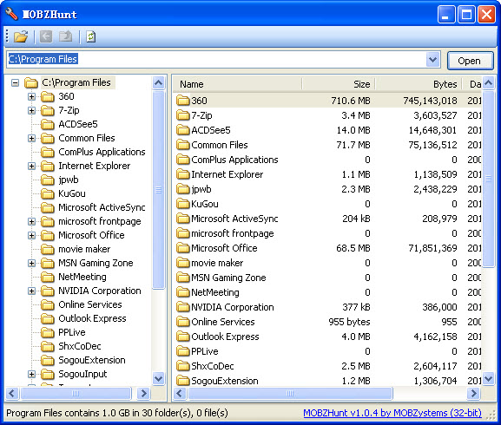Click the open folder toolbar icon
Viewport: 501px width, 425px height.
pyautogui.click(x=21, y=36)
